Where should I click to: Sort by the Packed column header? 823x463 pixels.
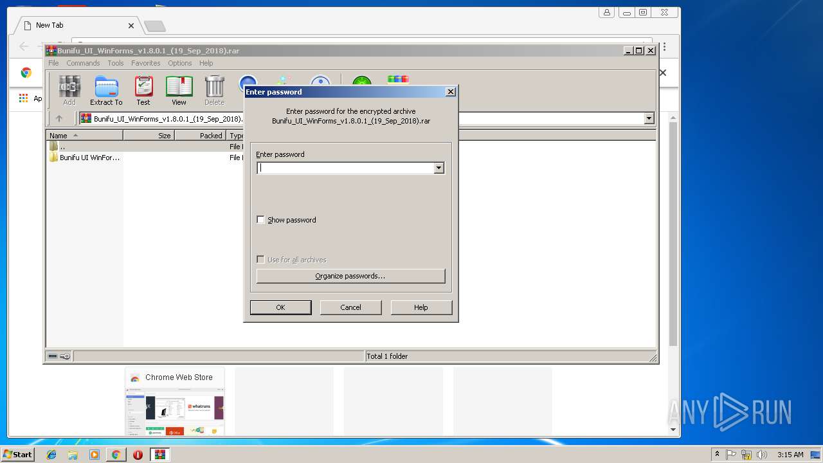click(200, 136)
